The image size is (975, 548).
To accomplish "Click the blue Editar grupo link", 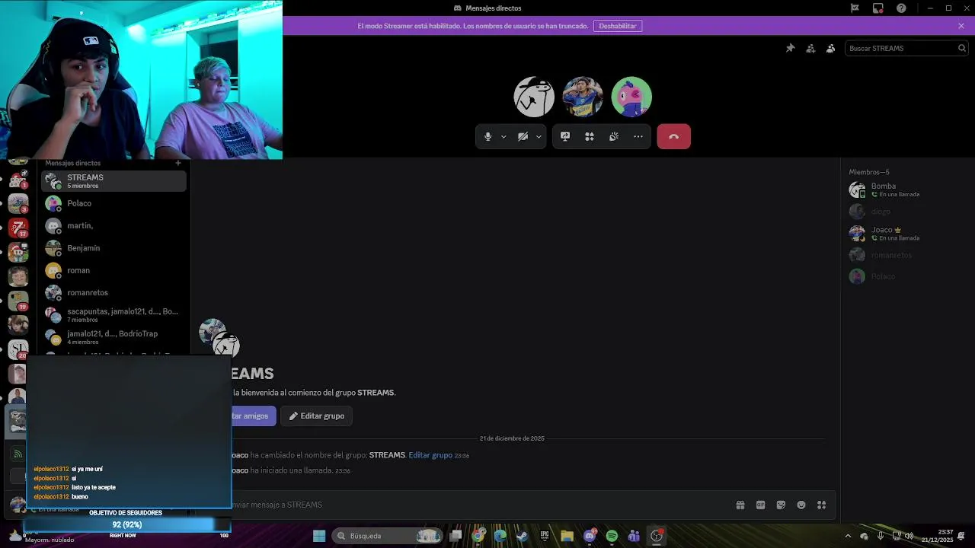I will 430,455.
